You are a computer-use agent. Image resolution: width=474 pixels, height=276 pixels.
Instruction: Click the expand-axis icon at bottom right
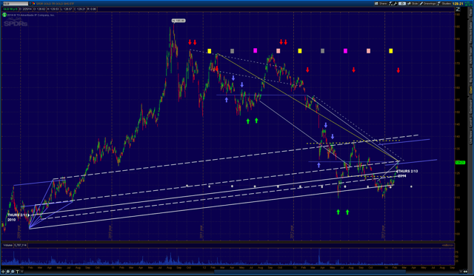click(465, 272)
